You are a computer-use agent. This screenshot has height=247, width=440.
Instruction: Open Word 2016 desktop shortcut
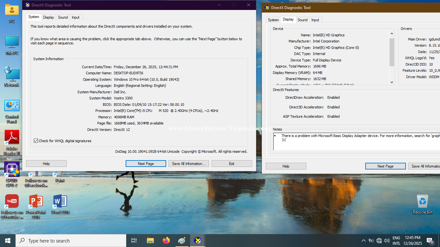(x=60, y=201)
